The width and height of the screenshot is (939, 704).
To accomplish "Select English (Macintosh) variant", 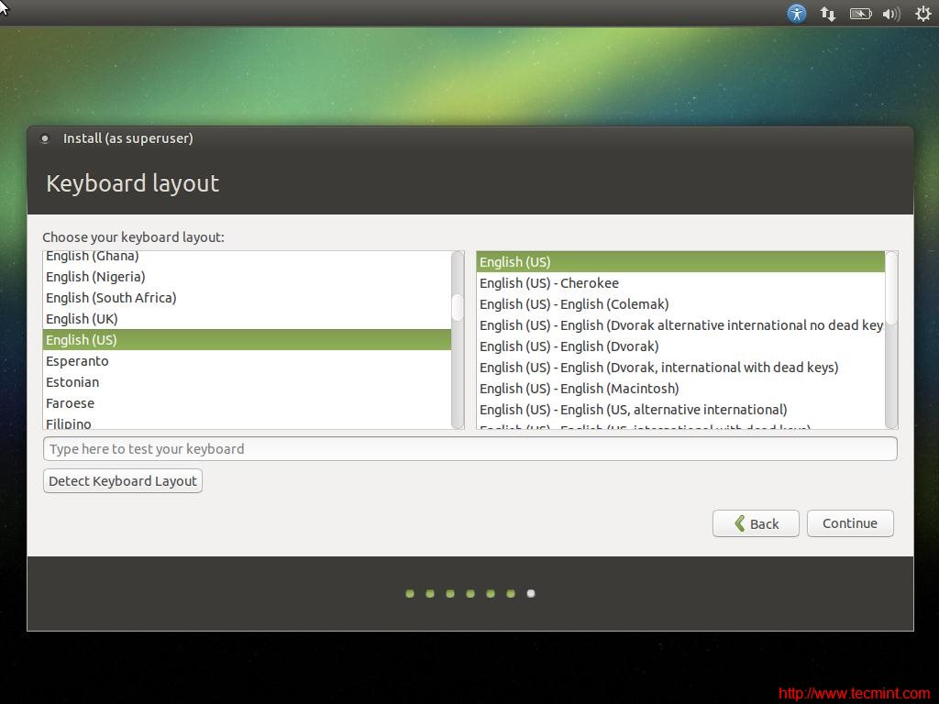I will tap(681, 389).
